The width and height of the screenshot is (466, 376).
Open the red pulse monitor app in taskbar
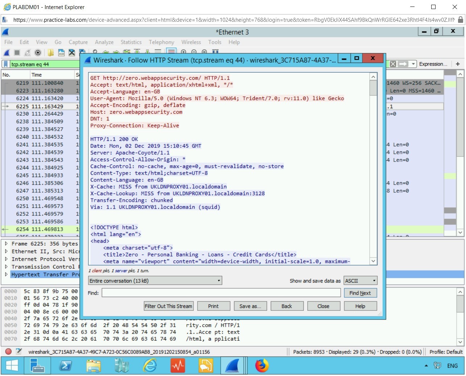(x=178, y=365)
